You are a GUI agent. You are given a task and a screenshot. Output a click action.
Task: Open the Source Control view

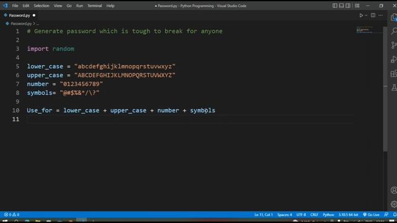pyautogui.click(x=394, y=45)
